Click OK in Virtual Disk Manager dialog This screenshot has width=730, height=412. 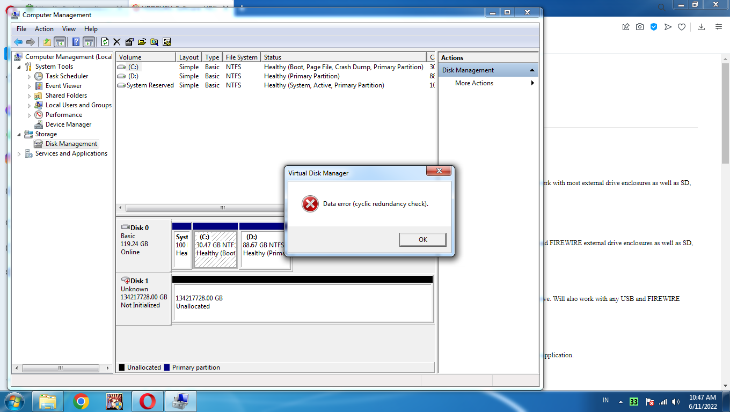(x=422, y=239)
